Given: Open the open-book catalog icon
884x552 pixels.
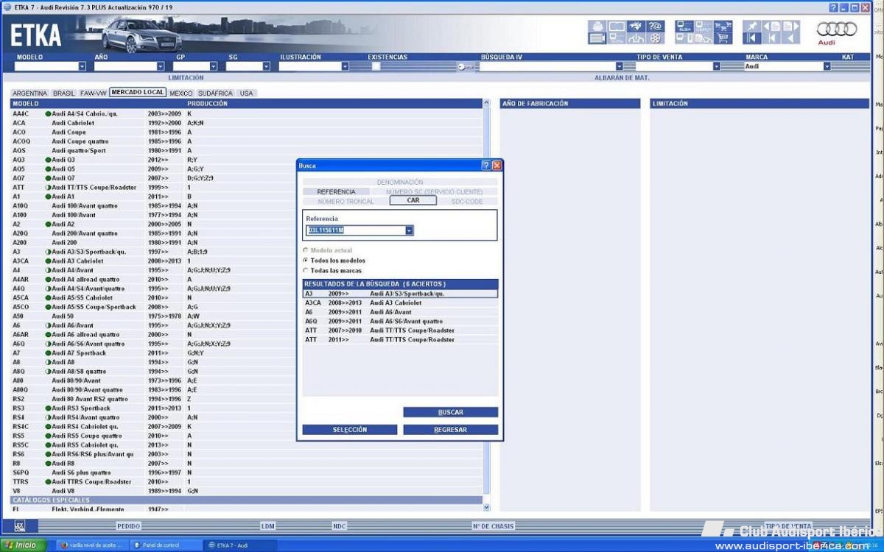Looking at the screenshot, I should tap(616, 26).
